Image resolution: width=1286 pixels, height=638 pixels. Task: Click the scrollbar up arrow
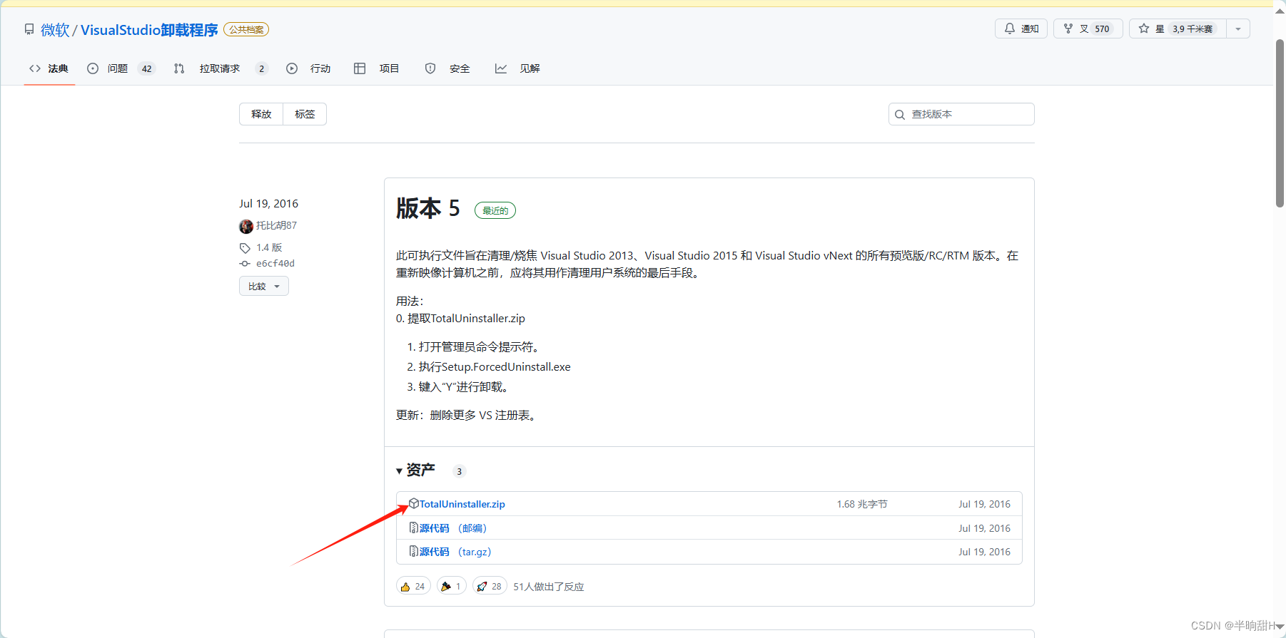tap(1280, 11)
